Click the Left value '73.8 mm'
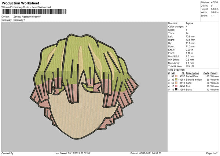 (190, 36)
